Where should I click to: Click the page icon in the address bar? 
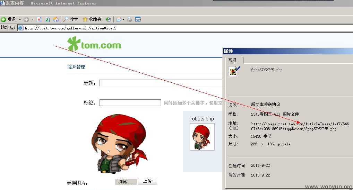pos(20,28)
